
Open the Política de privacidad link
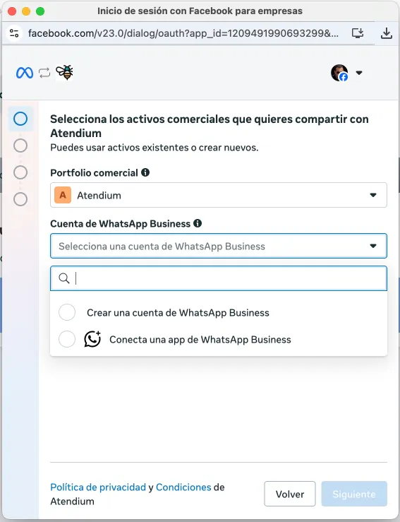(x=98, y=487)
